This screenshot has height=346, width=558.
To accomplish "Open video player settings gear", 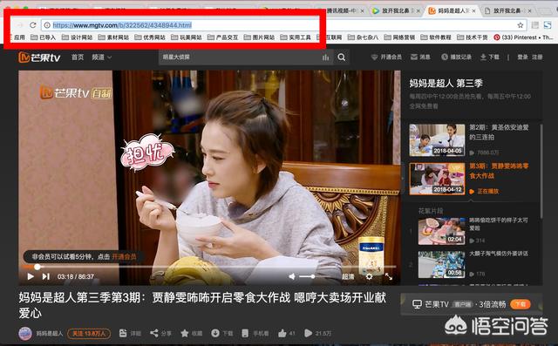I will pyautogui.click(x=369, y=276).
